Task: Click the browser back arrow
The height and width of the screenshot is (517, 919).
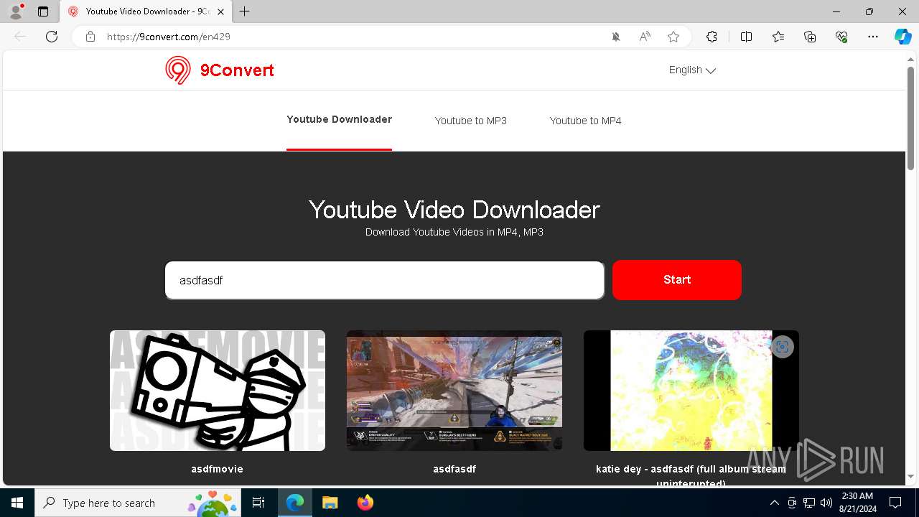Action: point(20,37)
